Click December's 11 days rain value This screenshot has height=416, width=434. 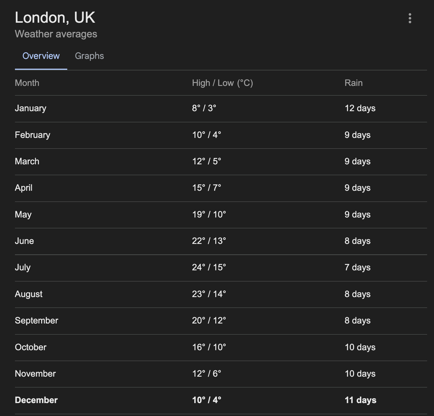[360, 400]
